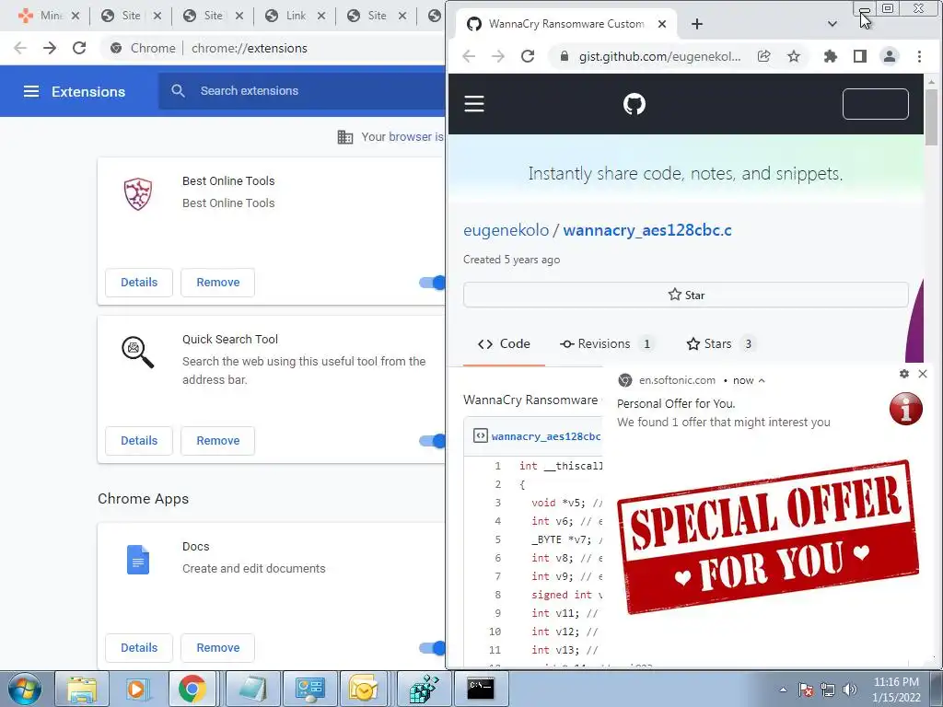Open the wannacry_aes128cbc.c gist link
This screenshot has width=943, height=707.
(647, 230)
